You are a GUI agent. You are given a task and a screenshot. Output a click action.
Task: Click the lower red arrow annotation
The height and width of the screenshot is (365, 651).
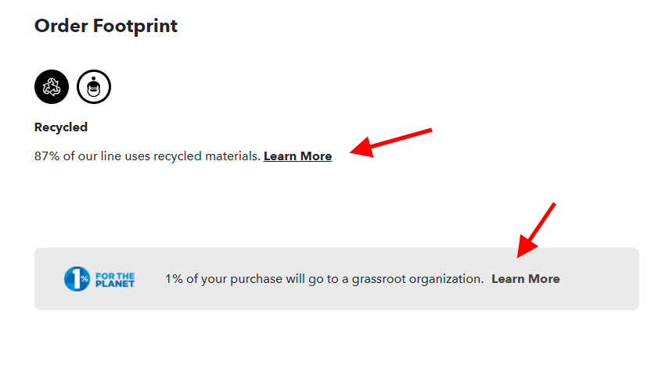click(x=536, y=230)
